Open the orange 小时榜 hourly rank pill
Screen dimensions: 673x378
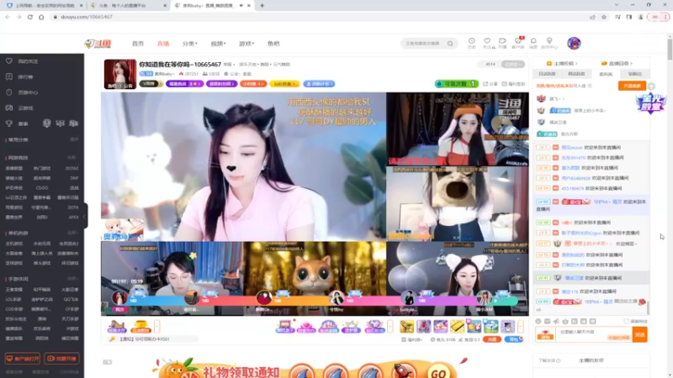point(253,83)
